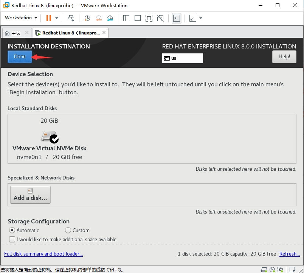Toggle the thumbnail bar view icon

click(x=138, y=18)
